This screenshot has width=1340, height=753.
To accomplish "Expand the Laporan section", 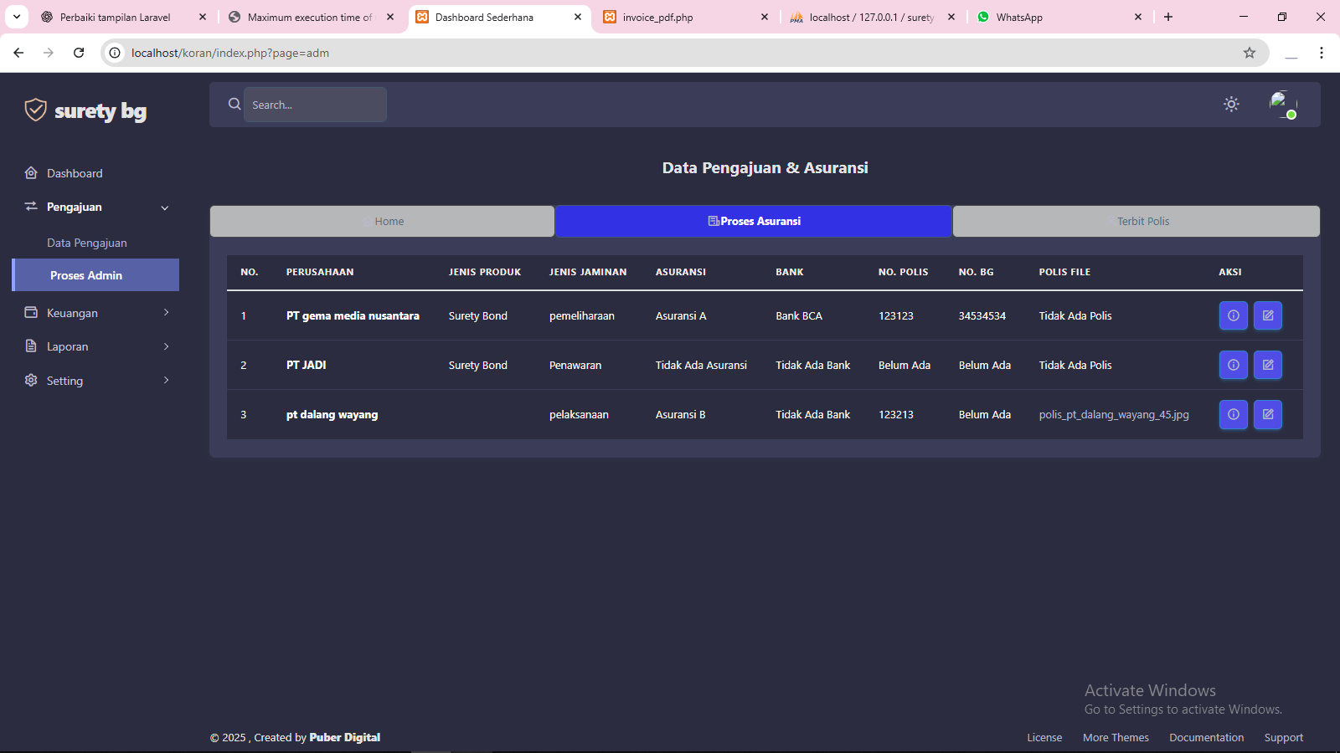I will click(x=95, y=346).
